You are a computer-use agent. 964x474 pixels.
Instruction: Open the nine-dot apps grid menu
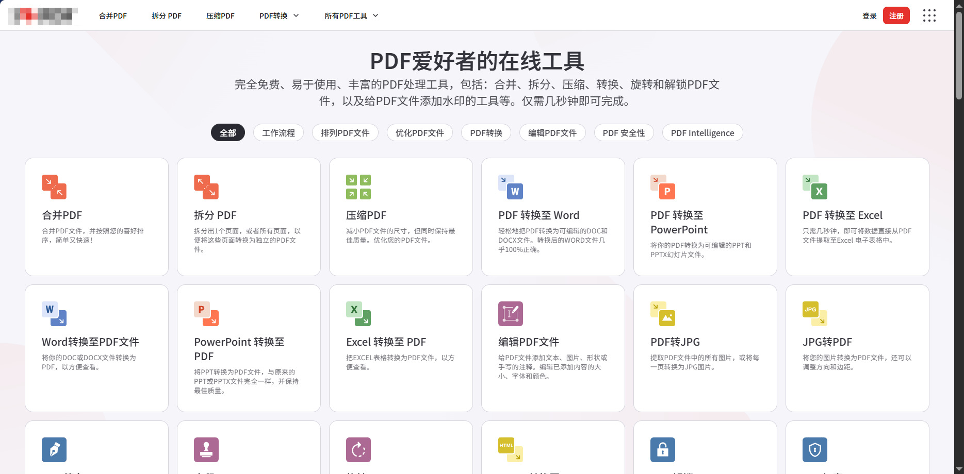pos(929,15)
